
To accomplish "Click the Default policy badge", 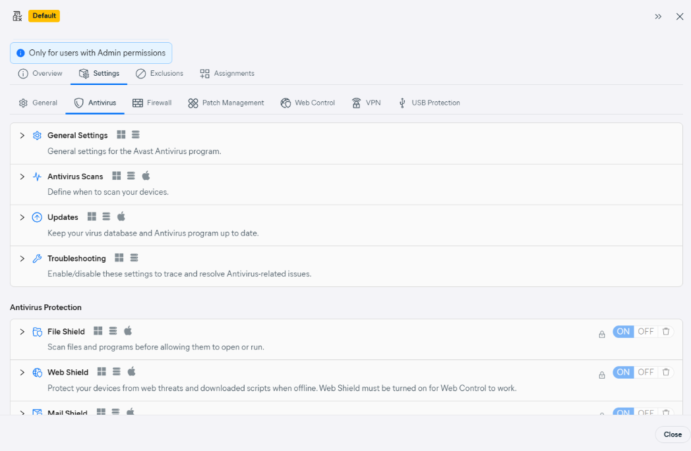I will coord(44,16).
